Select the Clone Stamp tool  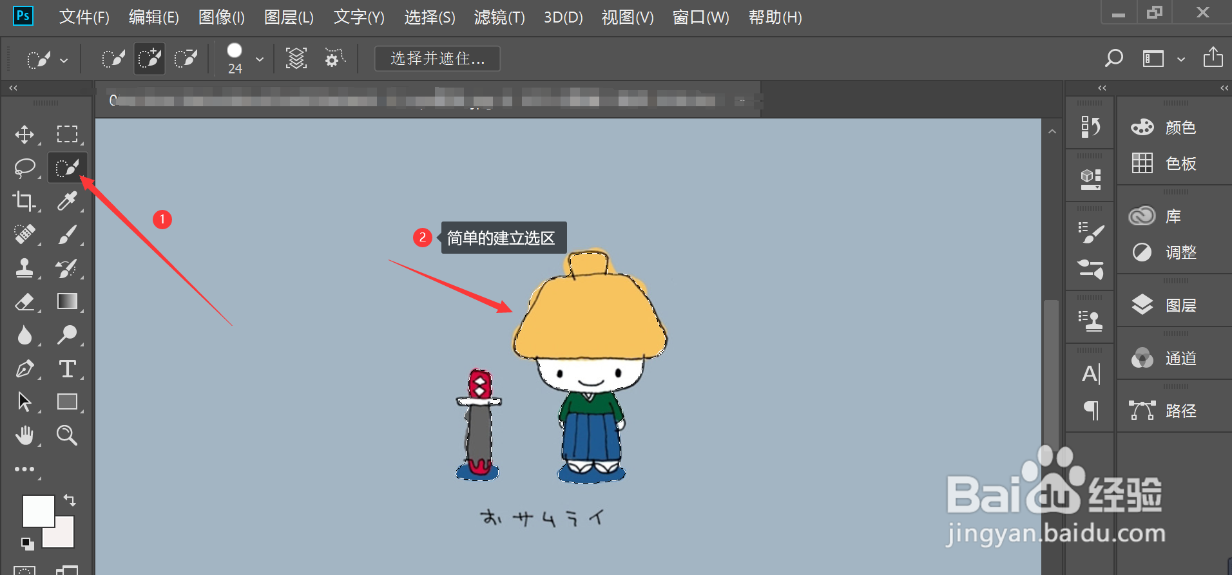click(24, 268)
